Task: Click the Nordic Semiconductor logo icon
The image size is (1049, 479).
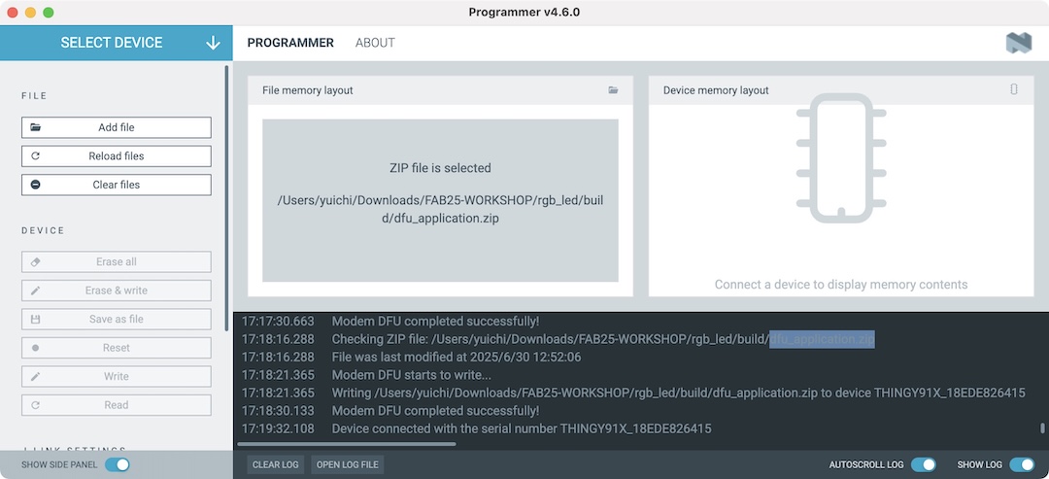Action: (x=1018, y=43)
